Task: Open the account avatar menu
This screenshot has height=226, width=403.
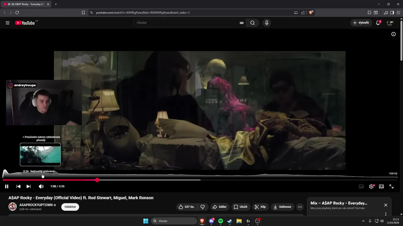Action: tap(390, 23)
